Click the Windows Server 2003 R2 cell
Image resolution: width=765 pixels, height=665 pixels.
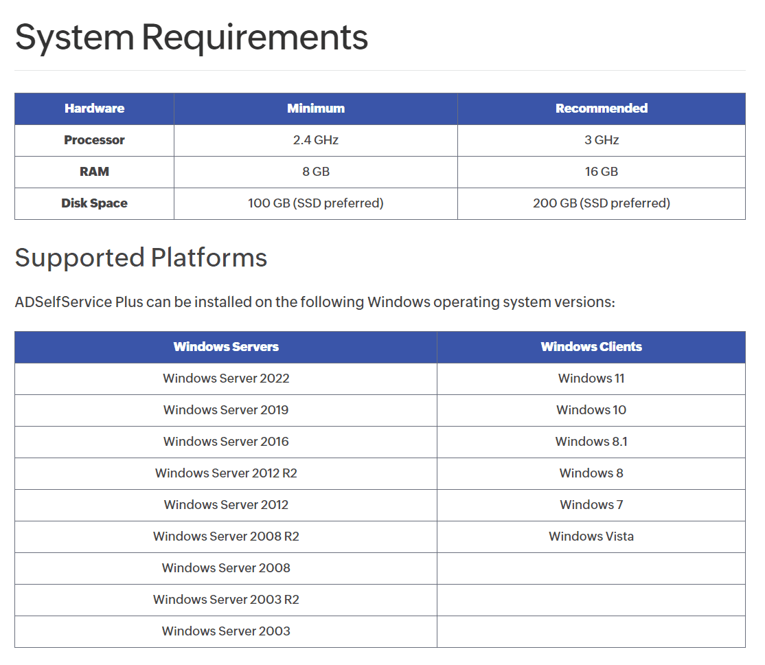click(x=226, y=600)
